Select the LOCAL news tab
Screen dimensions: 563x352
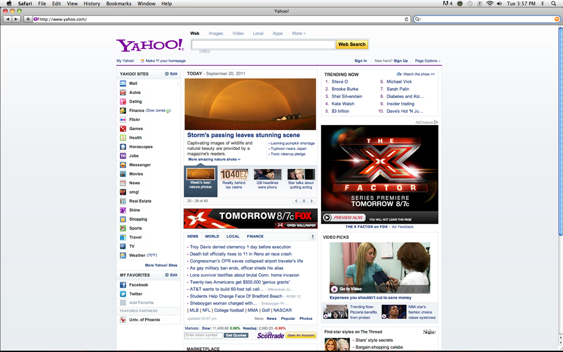click(x=233, y=237)
